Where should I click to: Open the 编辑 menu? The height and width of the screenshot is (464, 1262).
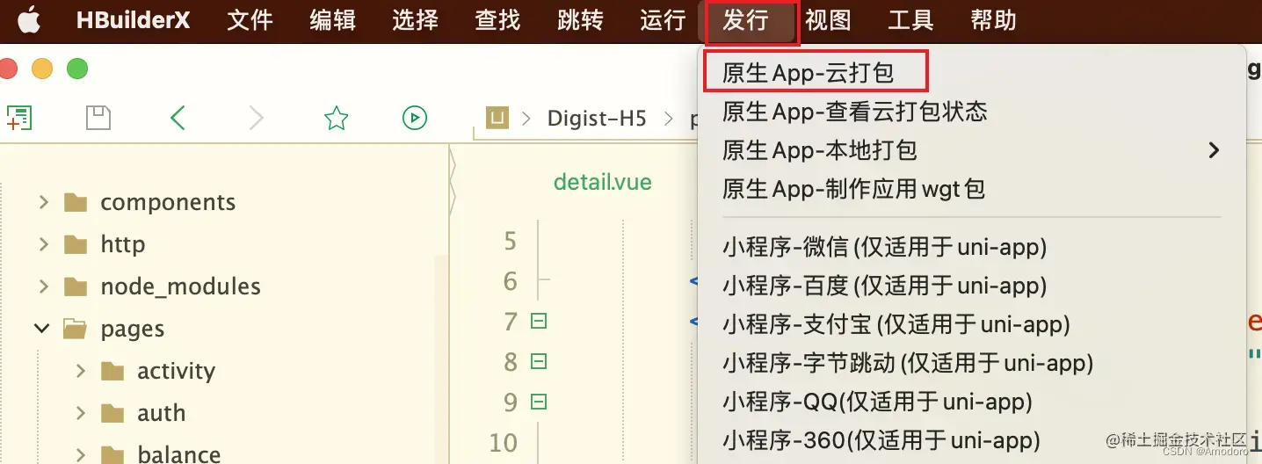[x=332, y=20]
